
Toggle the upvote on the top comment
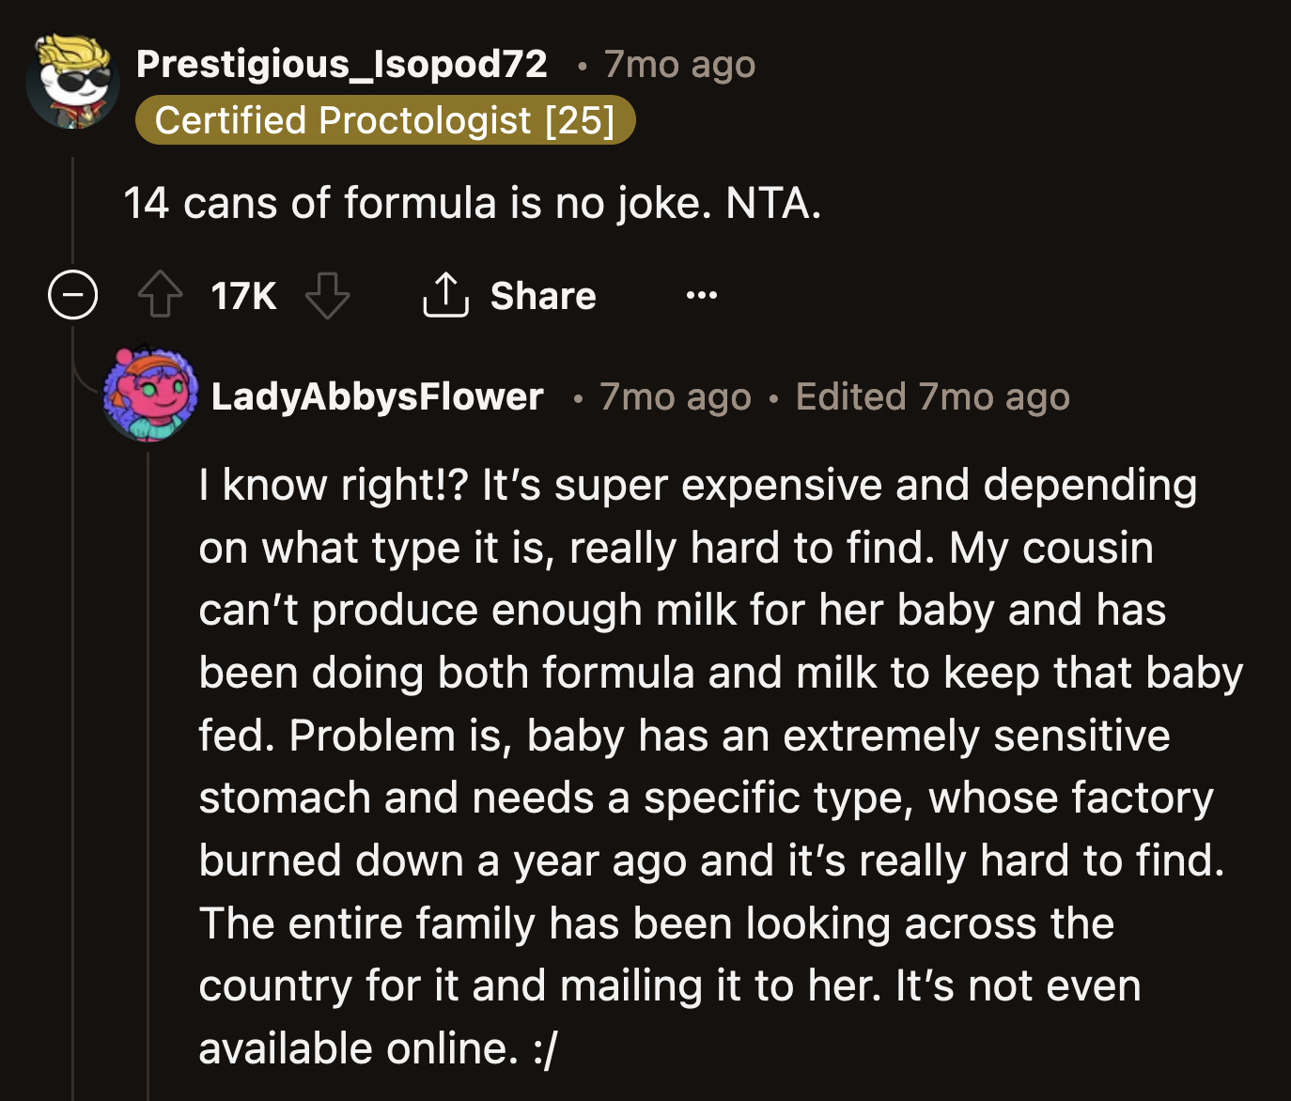(x=160, y=295)
